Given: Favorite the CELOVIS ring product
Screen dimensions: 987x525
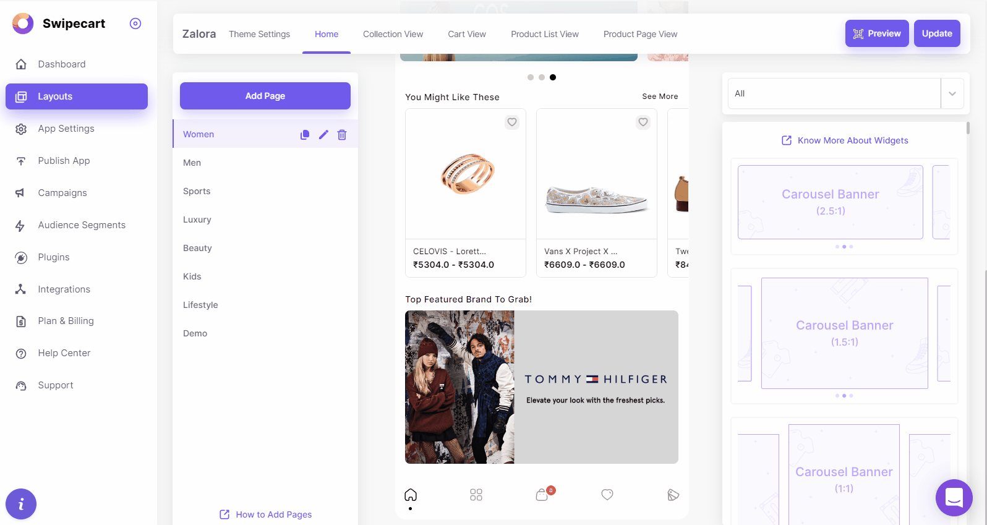Looking at the screenshot, I should click(x=512, y=122).
